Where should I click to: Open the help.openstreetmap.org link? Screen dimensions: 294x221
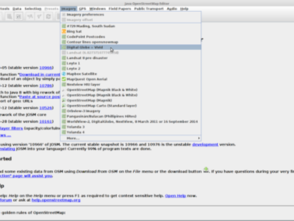click(56, 200)
